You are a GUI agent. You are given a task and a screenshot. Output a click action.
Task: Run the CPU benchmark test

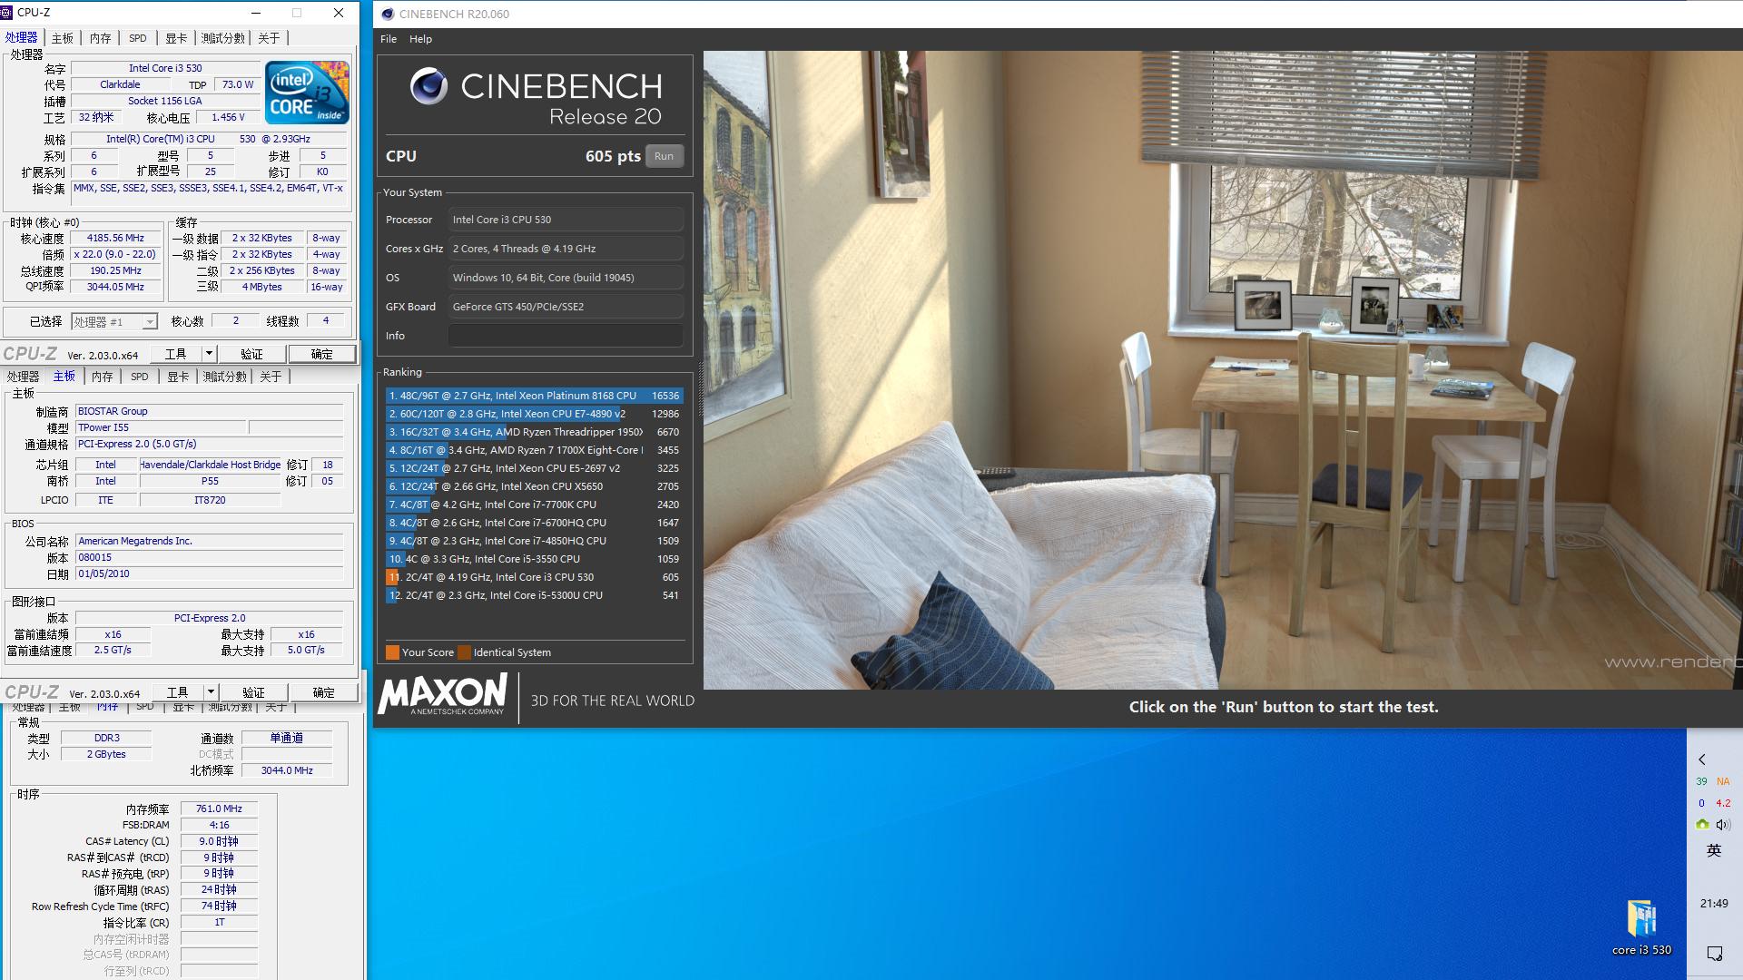(664, 156)
